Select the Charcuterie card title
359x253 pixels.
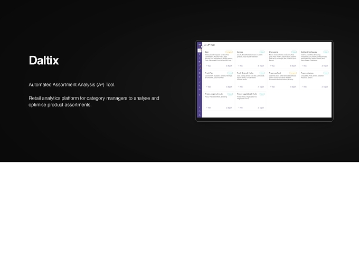coord(273,52)
